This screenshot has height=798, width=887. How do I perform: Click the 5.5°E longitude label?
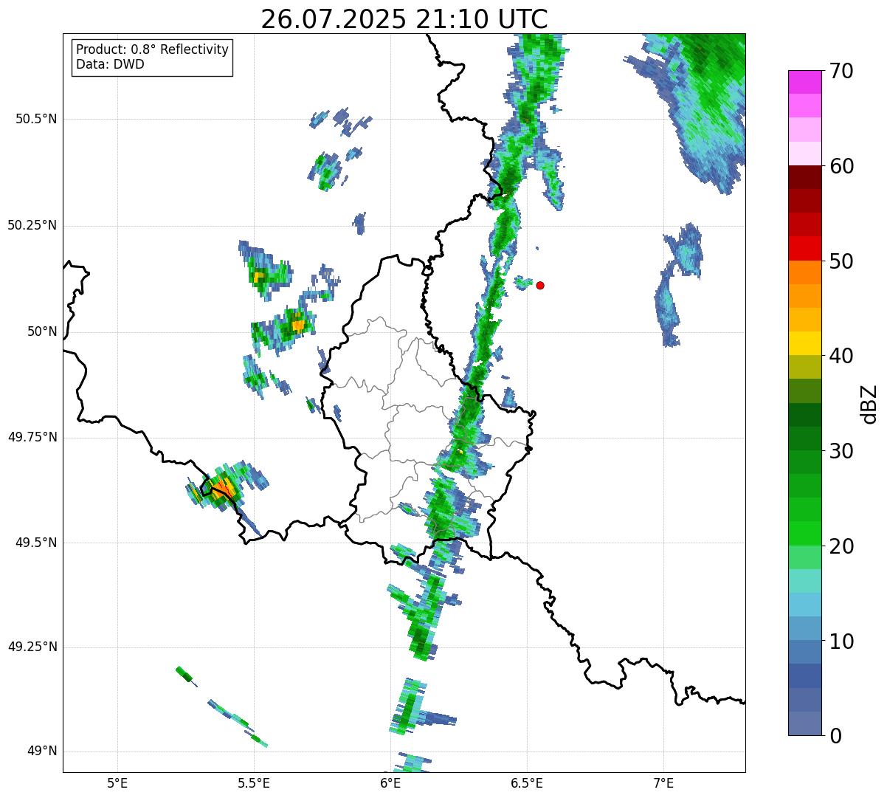(x=254, y=782)
